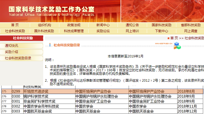Open 科技成果管理 menu item
The image size is (204, 114).
[74, 31]
